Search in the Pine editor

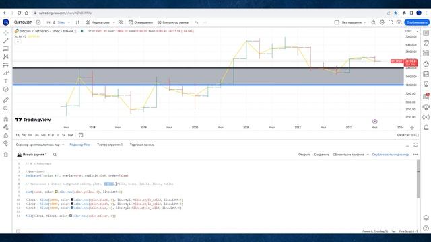(x=55, y=155)
